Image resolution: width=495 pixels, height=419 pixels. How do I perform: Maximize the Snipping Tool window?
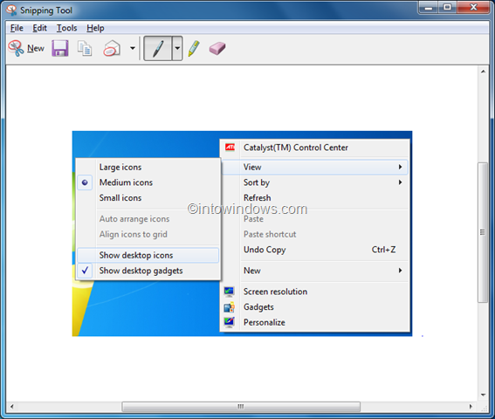[447, 7]
